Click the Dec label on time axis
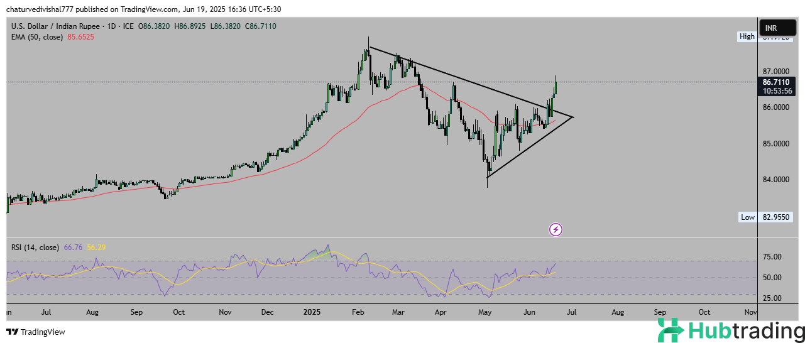This screenshot has height=343, width=805. pos(267,312)
